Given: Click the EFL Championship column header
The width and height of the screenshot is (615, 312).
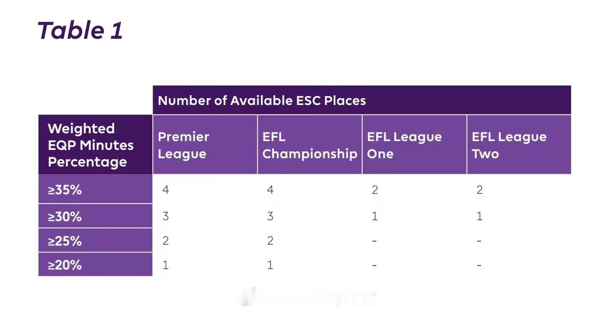Looking at the screenshot, I should click(309, 145).
